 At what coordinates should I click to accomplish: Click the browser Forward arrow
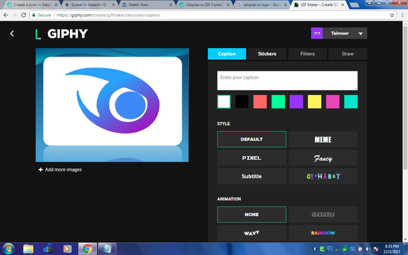[15, 15]
